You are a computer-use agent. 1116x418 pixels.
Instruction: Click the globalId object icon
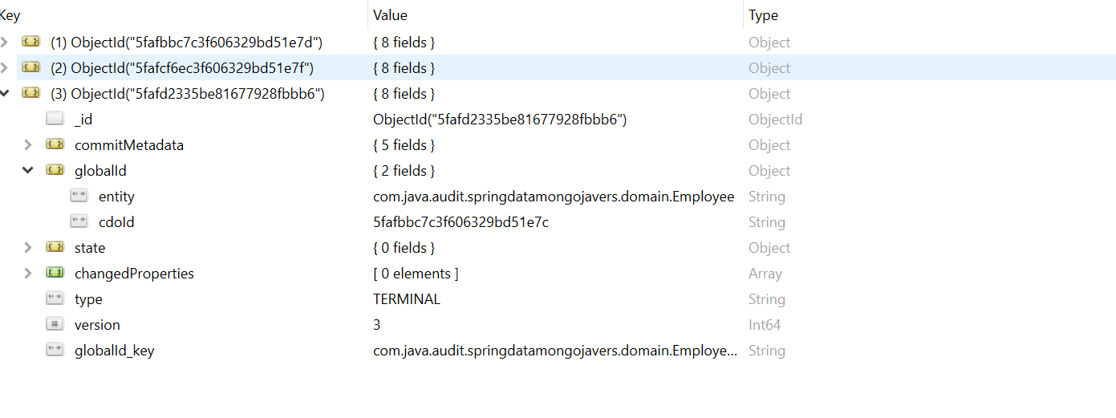(55, 171)
